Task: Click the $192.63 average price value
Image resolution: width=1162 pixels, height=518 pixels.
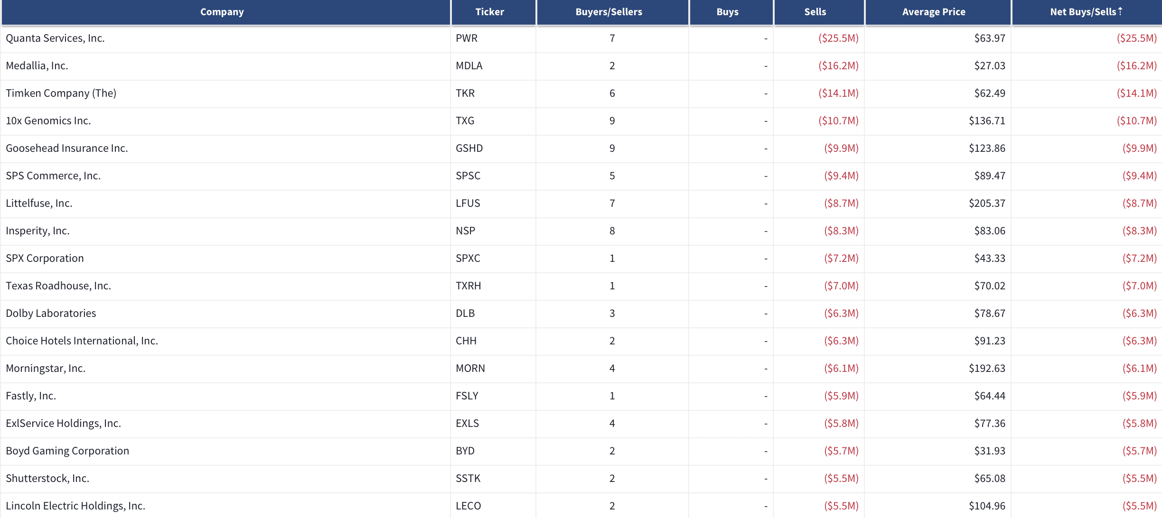Action: [987, 368]
